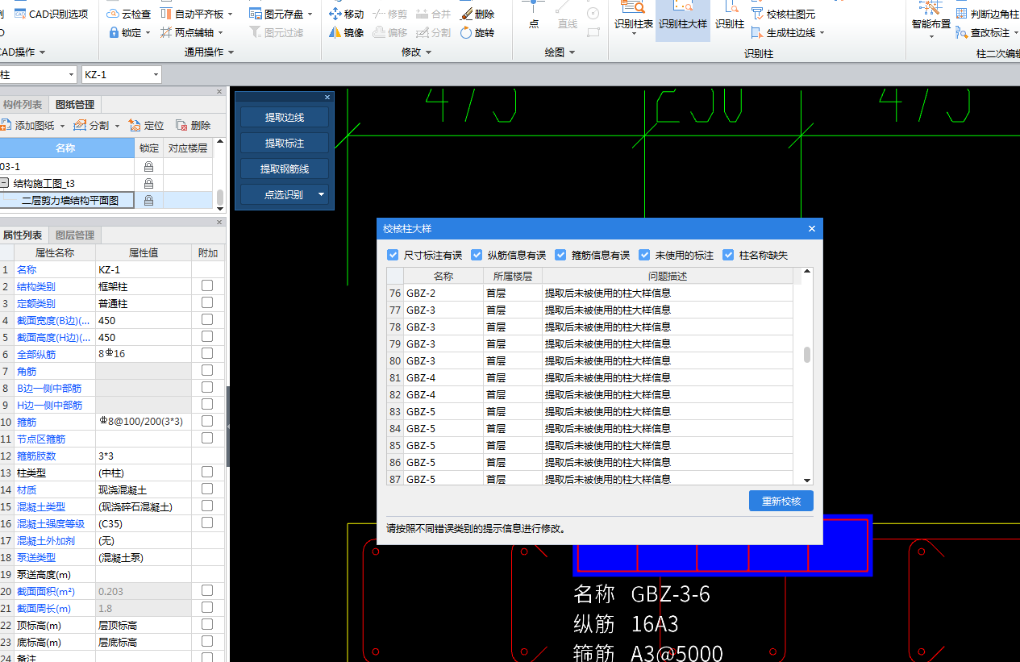The image size is (1020, 662).
Task: Select row 76 GBZ-2 in list
Action: click(589, 293)
